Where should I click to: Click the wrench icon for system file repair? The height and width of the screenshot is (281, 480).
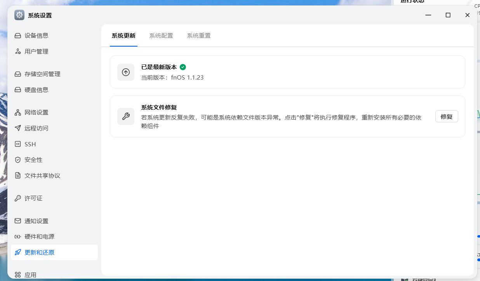click(126, 116)
